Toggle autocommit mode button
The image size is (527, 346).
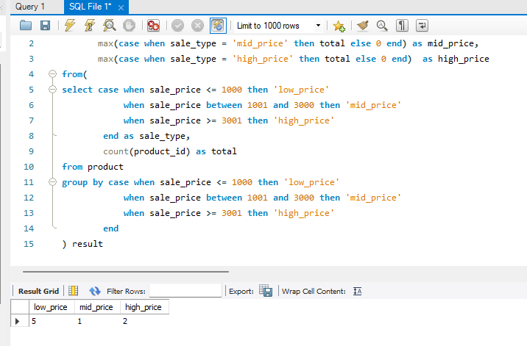pyautogui.click(x=218, y=26)
